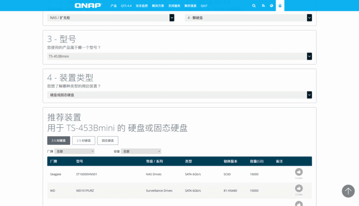This screenshot has height=206, width=359.
Task: Open the 容量 filter dropdown
Action: coord(141,151)
